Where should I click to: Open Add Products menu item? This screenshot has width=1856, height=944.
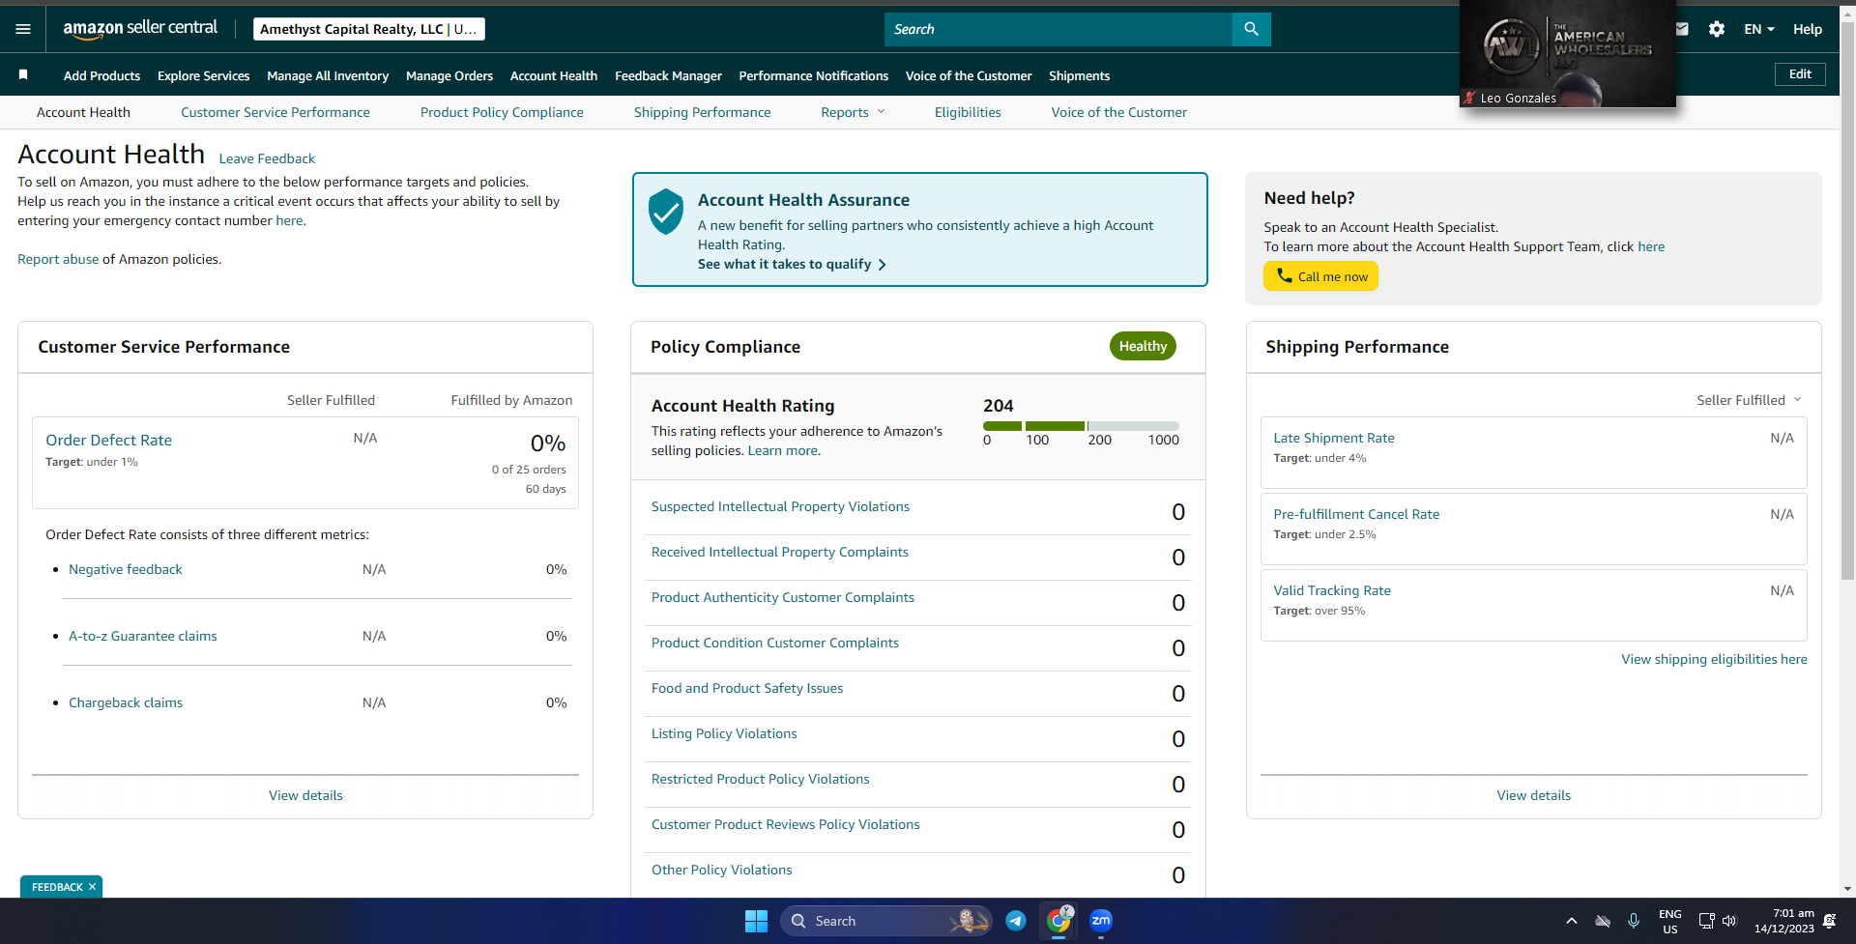click(x=101, y=75)
